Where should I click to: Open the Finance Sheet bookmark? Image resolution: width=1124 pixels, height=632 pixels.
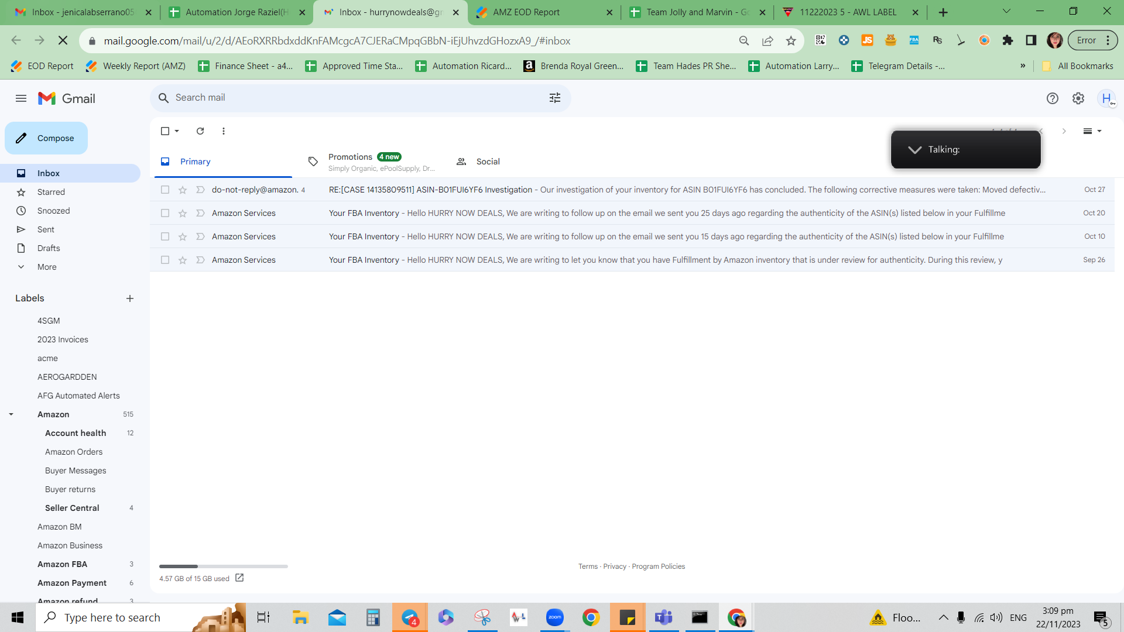[x=246, y=66]
